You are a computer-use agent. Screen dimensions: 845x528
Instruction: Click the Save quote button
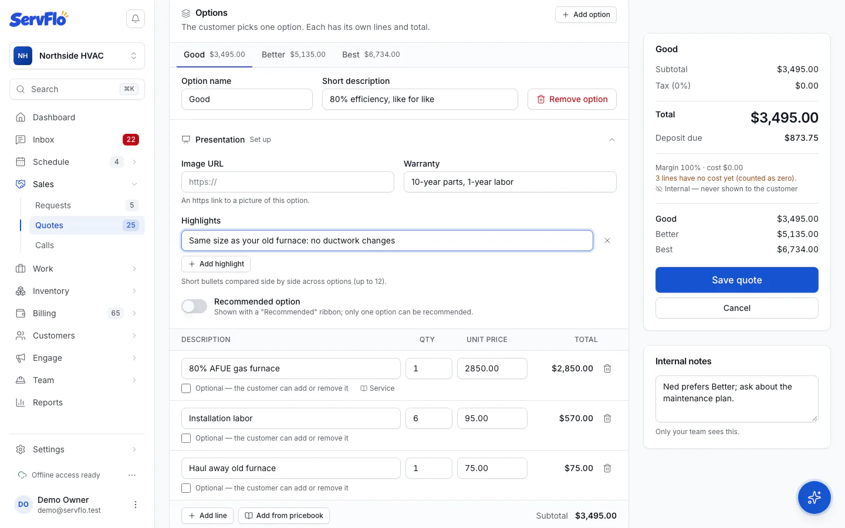737,280
